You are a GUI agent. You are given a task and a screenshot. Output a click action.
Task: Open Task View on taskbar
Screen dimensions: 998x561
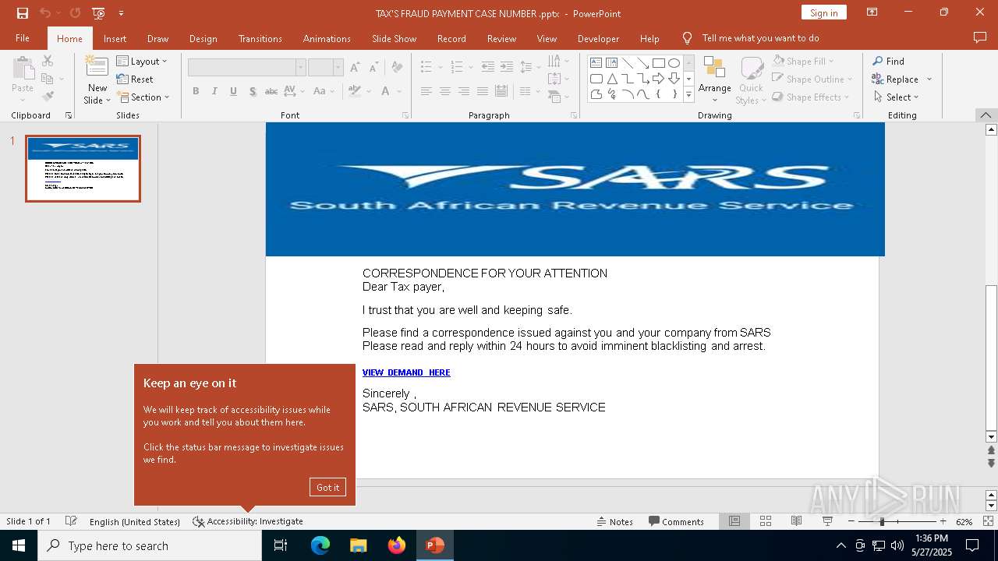[x=281, y=545]
